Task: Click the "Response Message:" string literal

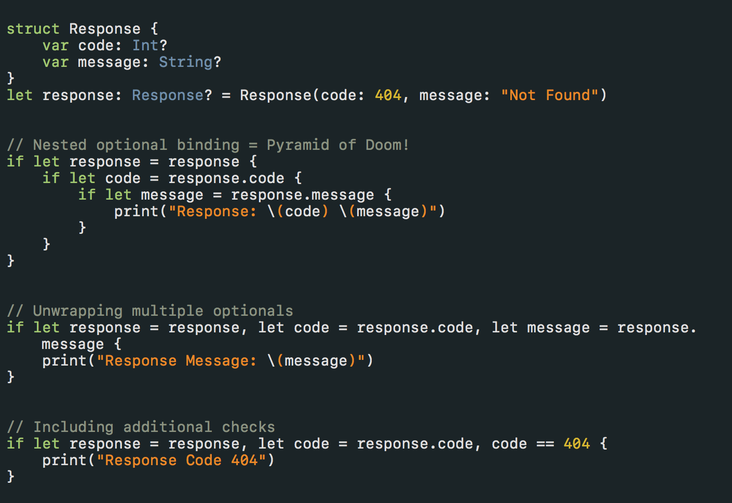Action: tap(177, 361)
